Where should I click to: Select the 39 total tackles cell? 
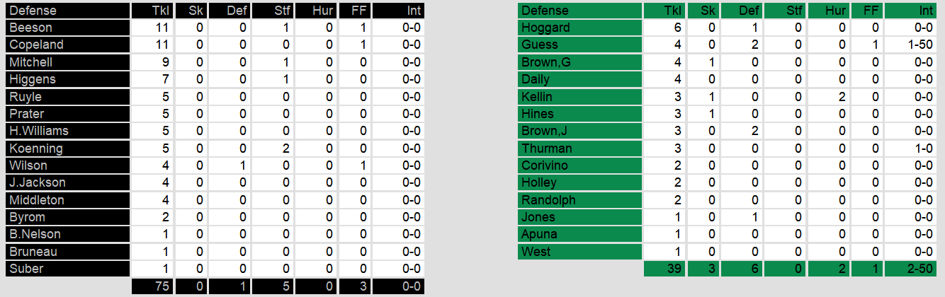[664, 269]
